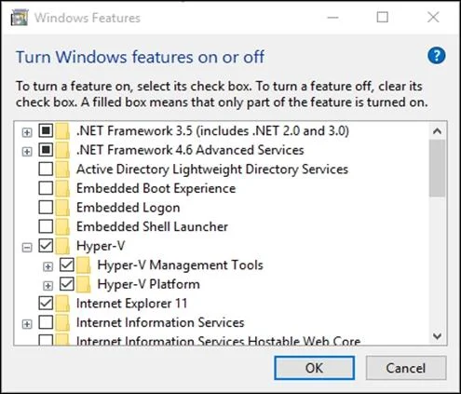Select the Hyper-V folder icon
Viewport: 461px width, 394px height.
[x=62, y=246]
